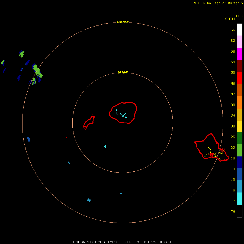Click the legend value 14
The height and width of the screenshot is (244, 244).
coord(233,169)
